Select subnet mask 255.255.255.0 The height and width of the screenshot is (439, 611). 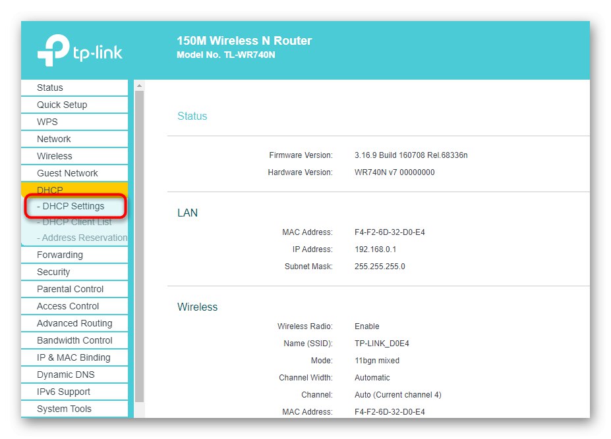380,267
